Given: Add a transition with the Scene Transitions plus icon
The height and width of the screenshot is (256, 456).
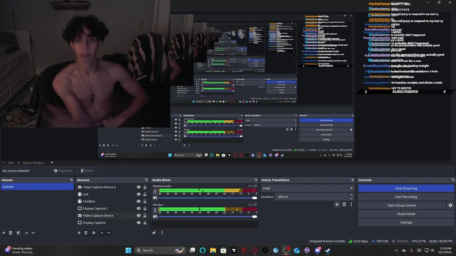Looking at the screenshot, I should click(x=337, y=204).
